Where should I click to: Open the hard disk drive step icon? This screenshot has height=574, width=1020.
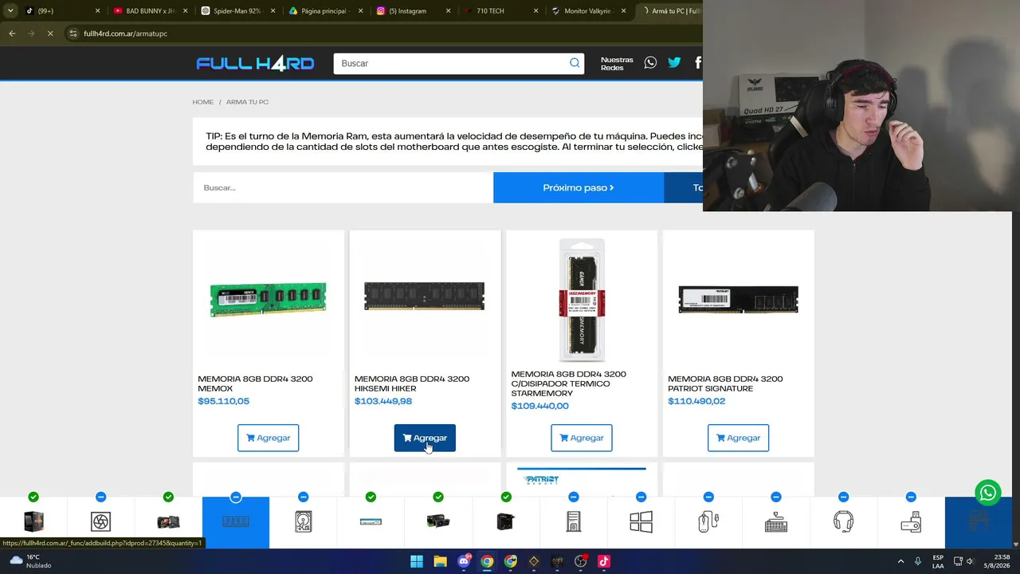pos(303,522)
